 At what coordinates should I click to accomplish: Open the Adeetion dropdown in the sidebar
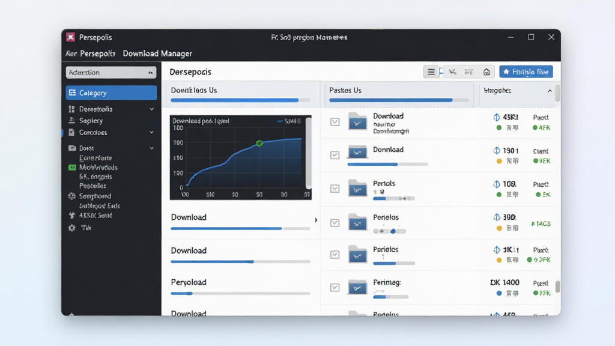click(x=111, y=73)
